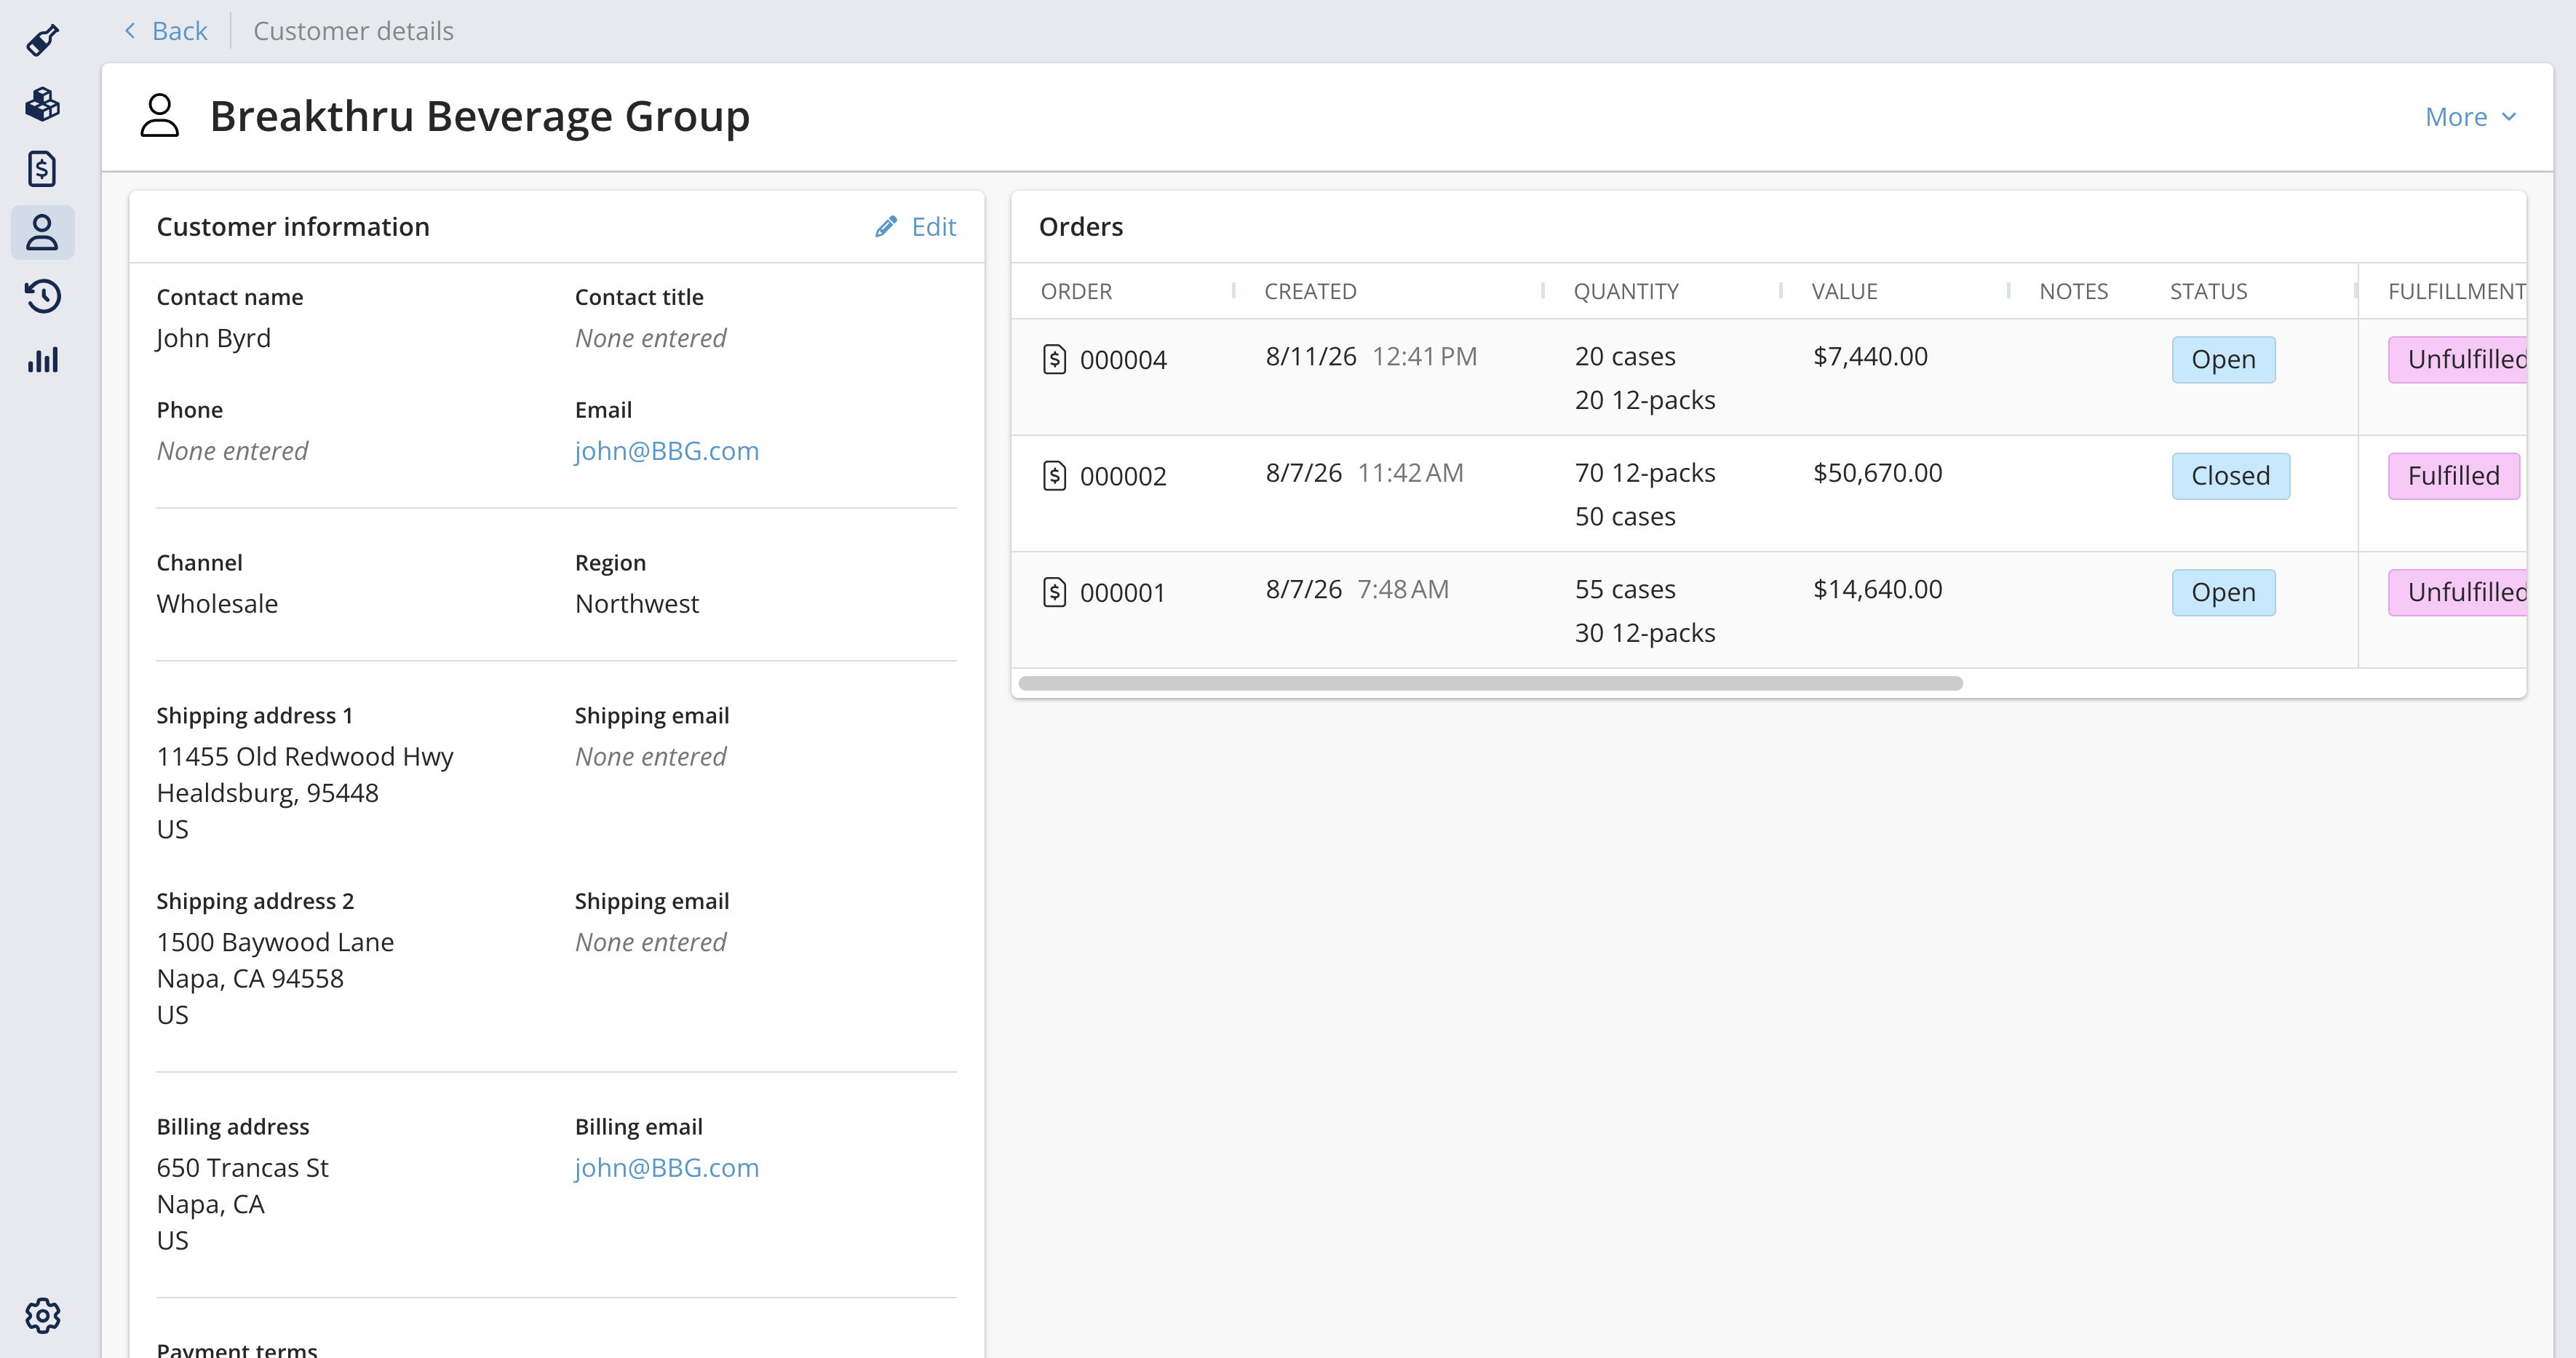Image resolution: width=2576 pixels, height=1358 pixels.
Task: Edit the customer information
Action: click(916, 227)
